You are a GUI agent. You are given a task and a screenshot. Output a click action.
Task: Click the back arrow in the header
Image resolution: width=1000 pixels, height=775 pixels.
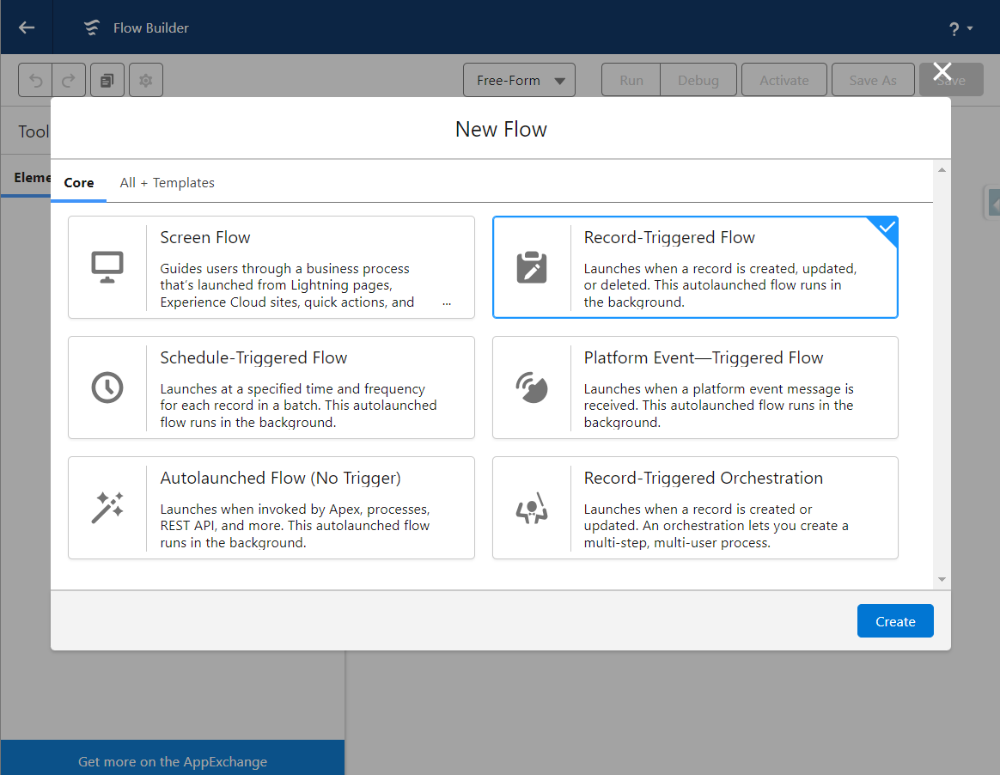27,27
